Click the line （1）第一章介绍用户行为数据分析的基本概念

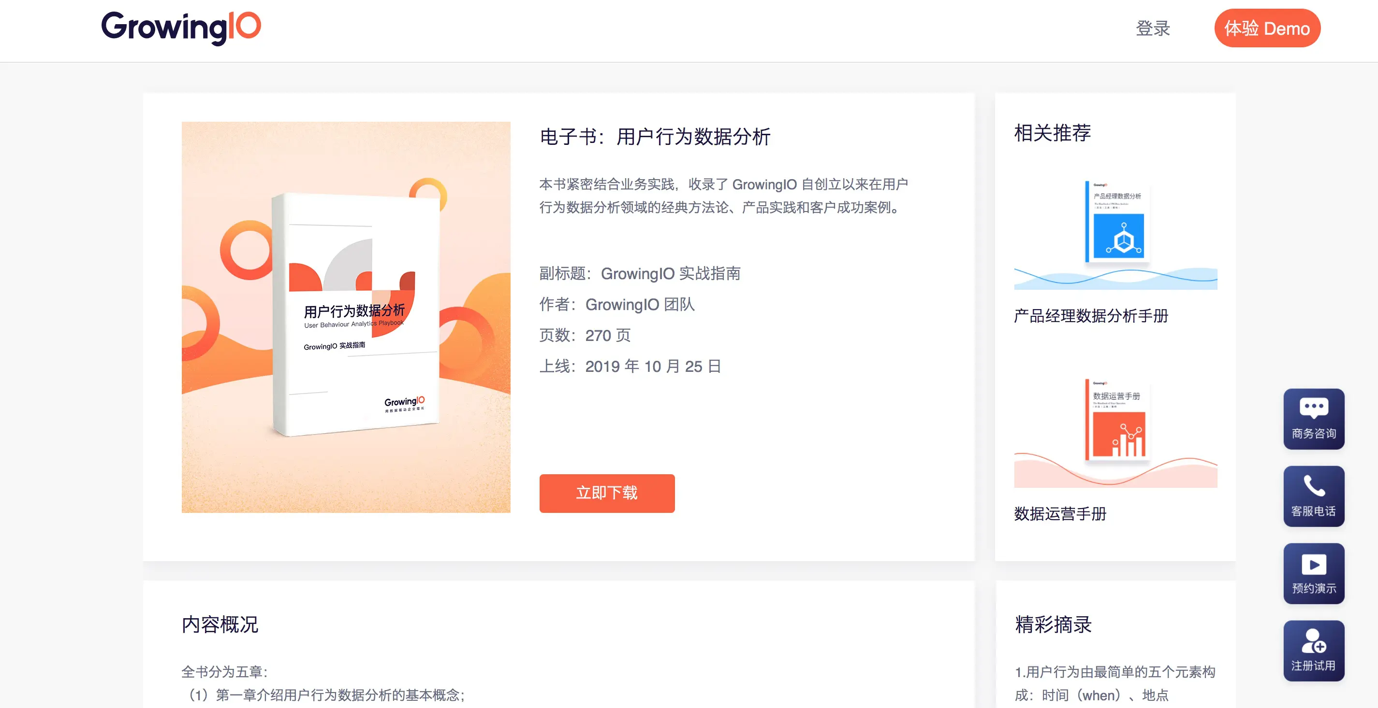coord(323,694)
